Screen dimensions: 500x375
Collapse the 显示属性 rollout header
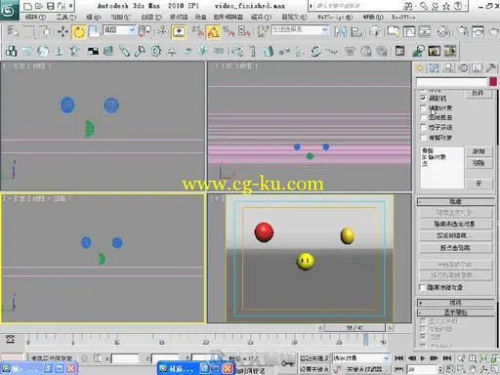click(x=455, y=312)
